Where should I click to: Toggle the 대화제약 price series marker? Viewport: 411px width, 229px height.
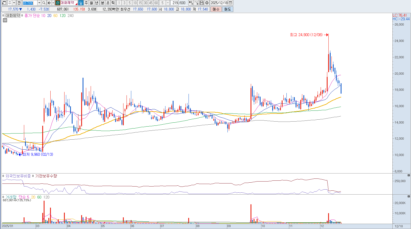[4, 16]
